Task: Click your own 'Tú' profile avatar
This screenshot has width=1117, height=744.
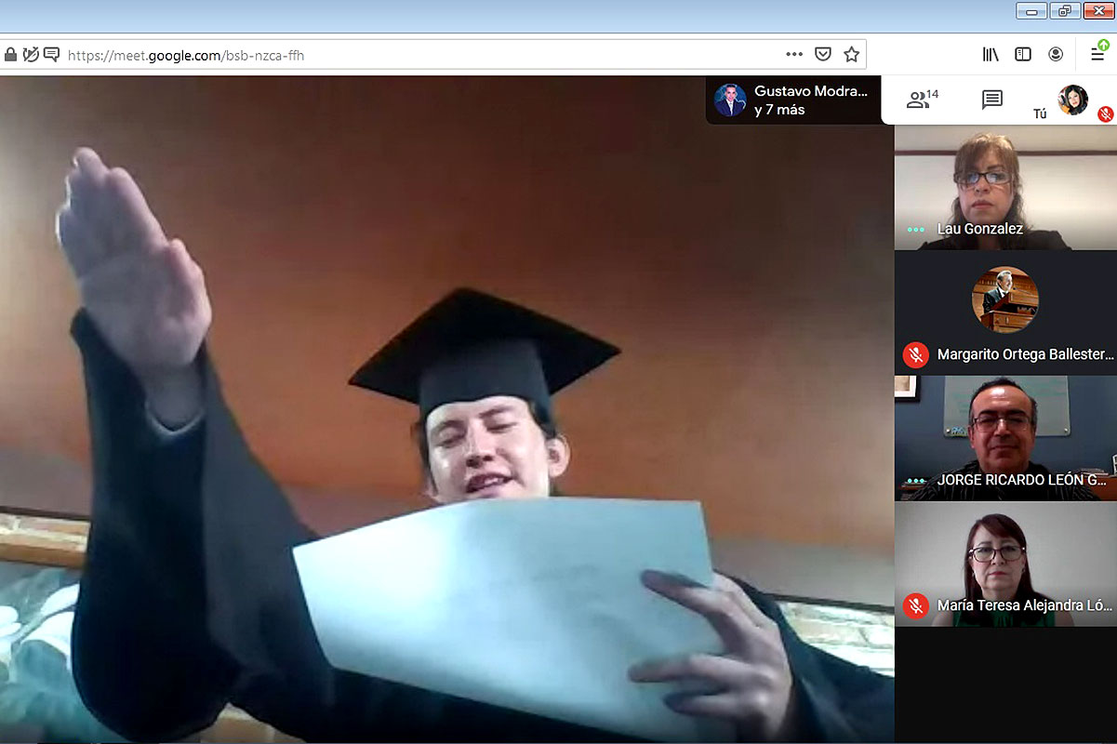Action: tap(1073, 100)
